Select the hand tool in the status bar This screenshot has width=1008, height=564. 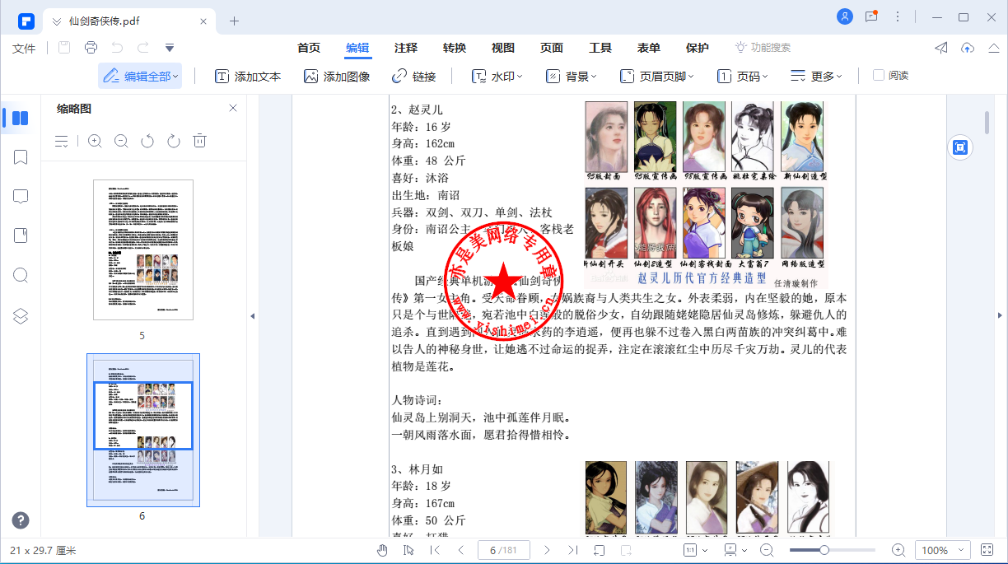[x=383, y=550]
